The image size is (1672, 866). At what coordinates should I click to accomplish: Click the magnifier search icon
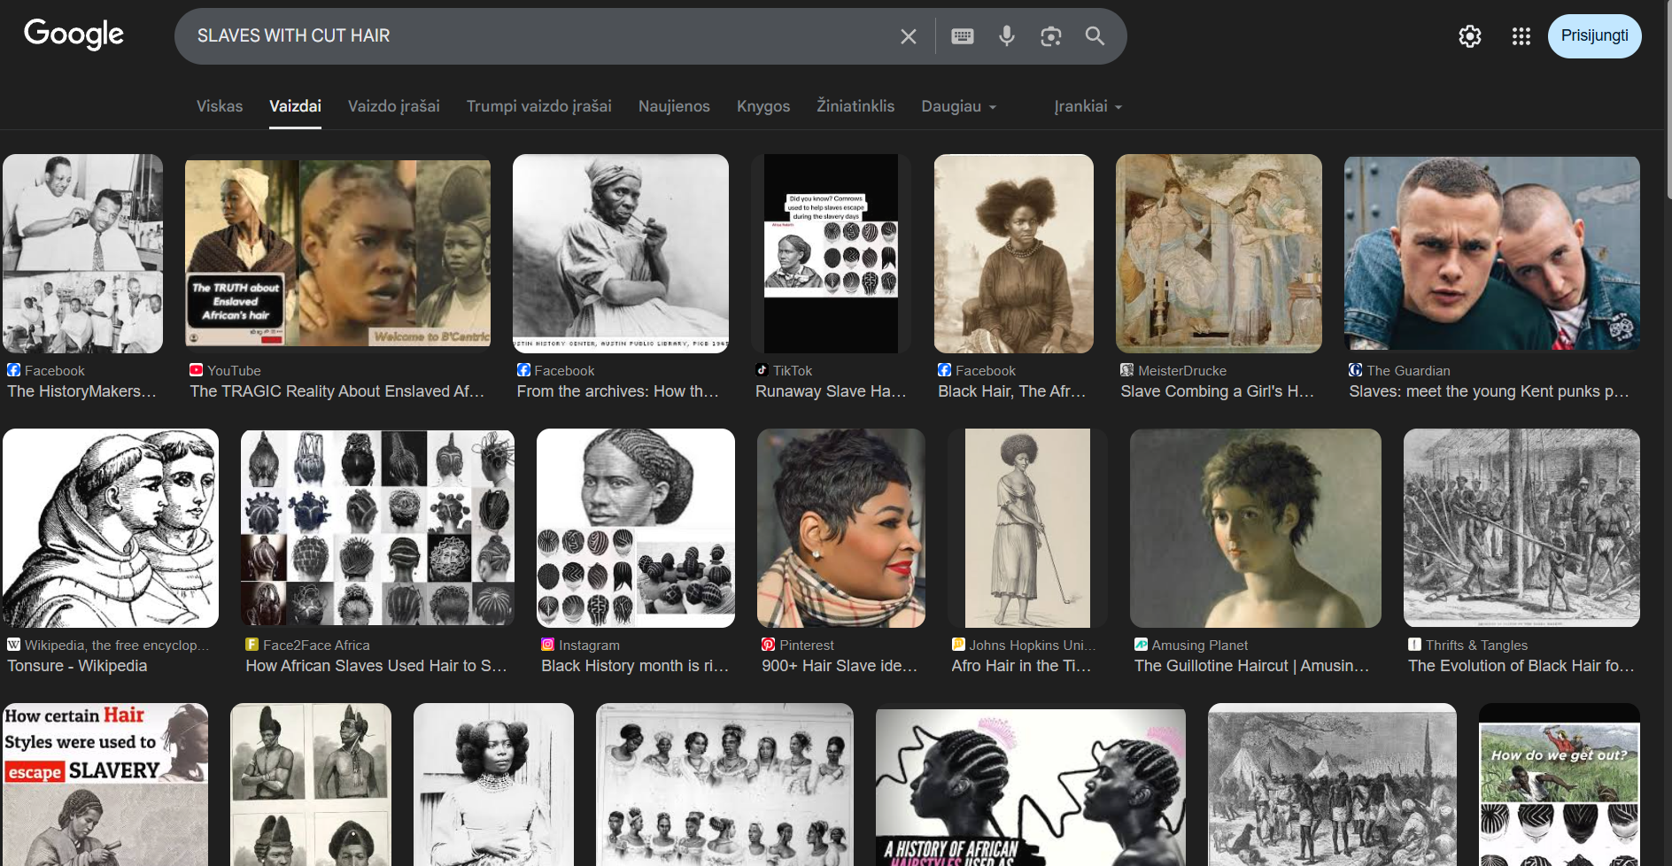(1095, 36)
